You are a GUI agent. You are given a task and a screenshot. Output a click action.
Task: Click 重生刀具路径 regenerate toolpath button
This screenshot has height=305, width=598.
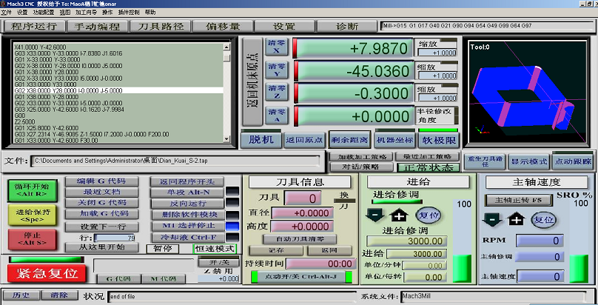pos(485,161)
